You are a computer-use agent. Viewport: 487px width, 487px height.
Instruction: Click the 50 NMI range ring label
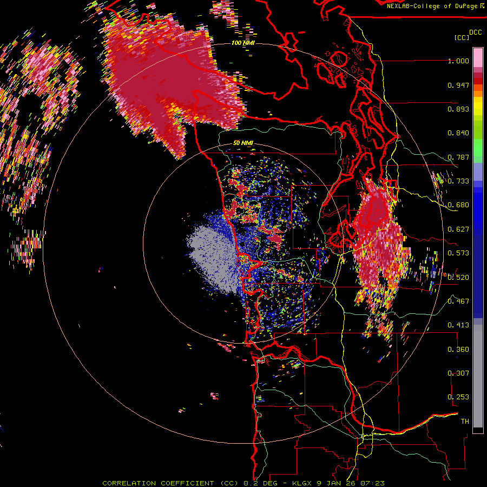coord(243,143)
